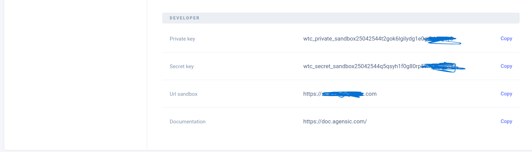Image resolution: width=532 pixels, height=152 pixels.
Task: Click the Private key label
Action: 182,39
